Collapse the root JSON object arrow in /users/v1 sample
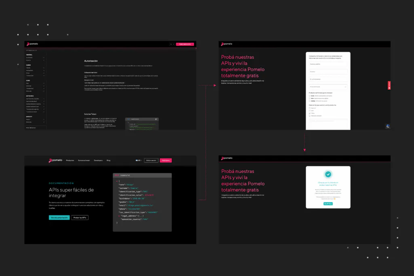Viewport: 414px width, 276px height. coord(117,181)
